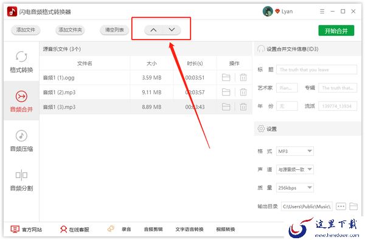365x240 pixels.
Task: Click the year (年份) input field
Action: [x=287, y=106]
